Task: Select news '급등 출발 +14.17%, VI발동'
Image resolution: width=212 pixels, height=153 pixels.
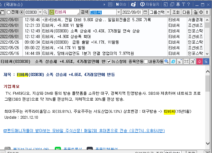Action: (x=81, y=42)
